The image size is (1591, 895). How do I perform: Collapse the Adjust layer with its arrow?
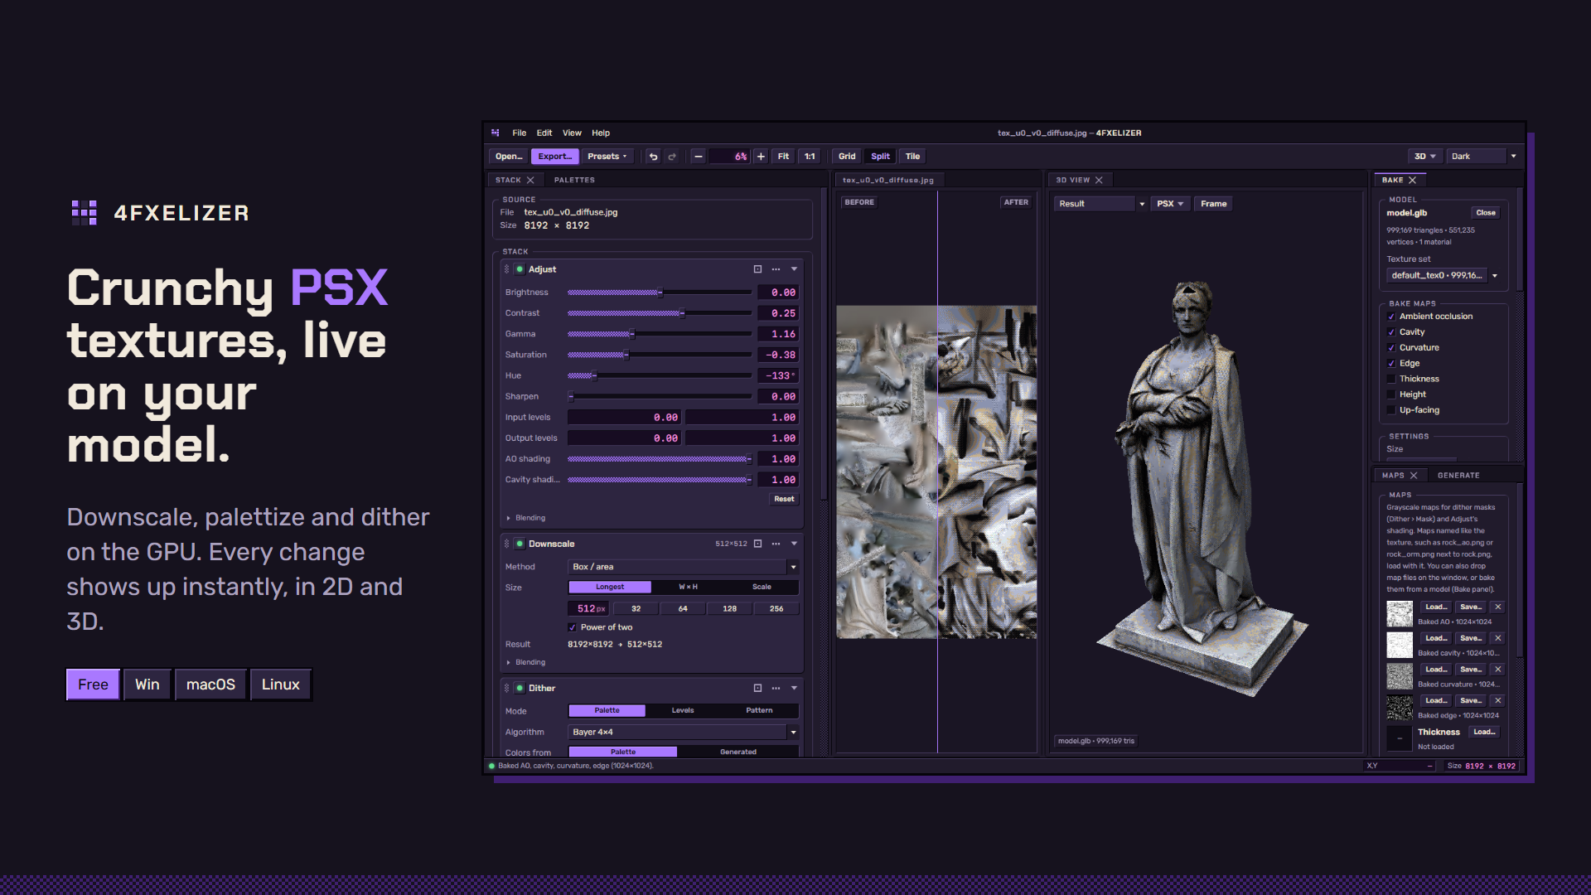(x=794, y=269)
